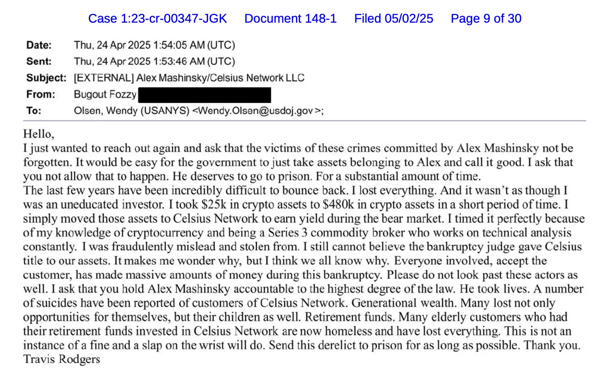This screenshot has width=613, height=387.
Task: Click the Subject field label
Action: click(x=46, y=78)
